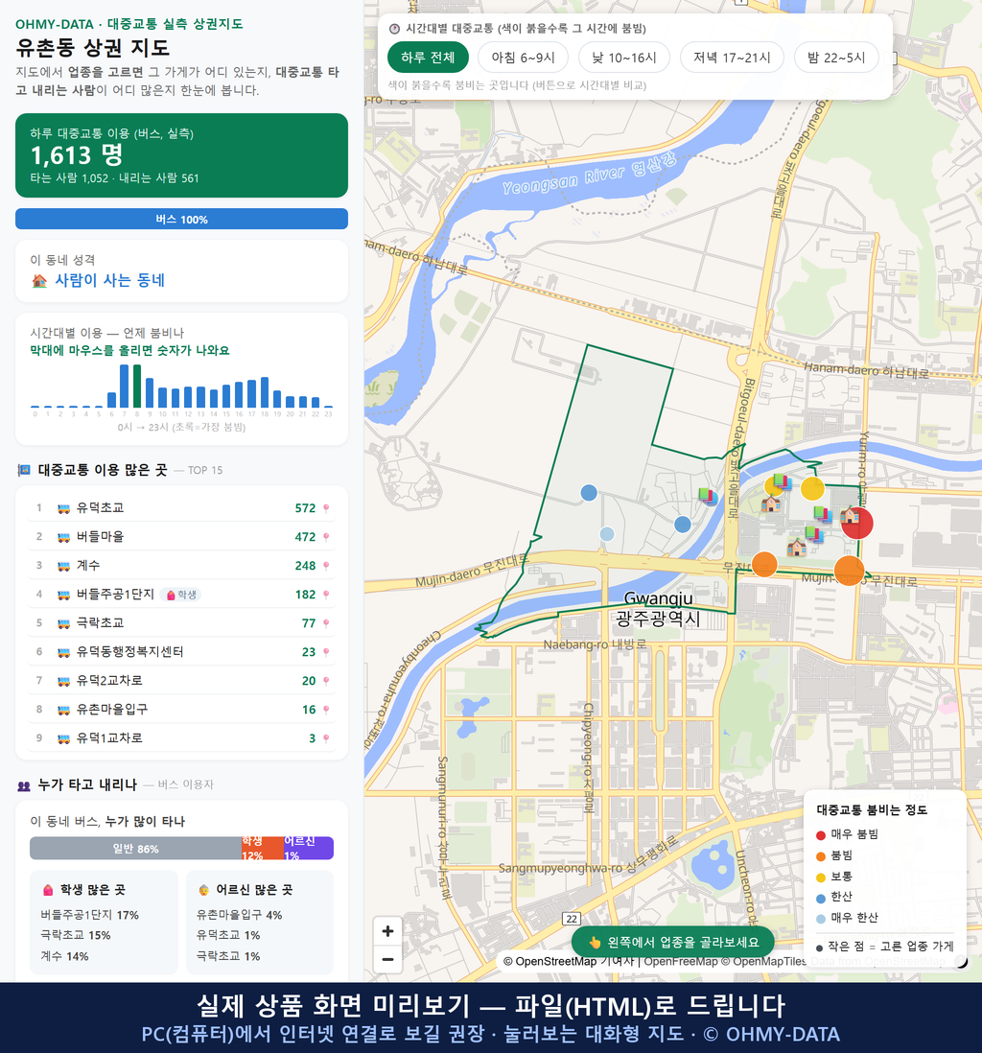Image resolution: width=982 pixels, height=1053 pixels.
Task: Click the chart bar for hour 7
Action: point(125,386)
